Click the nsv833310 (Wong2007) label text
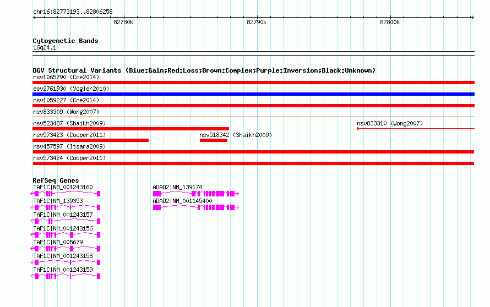Viewport: 490px width, 307px height. click(390, 123)
